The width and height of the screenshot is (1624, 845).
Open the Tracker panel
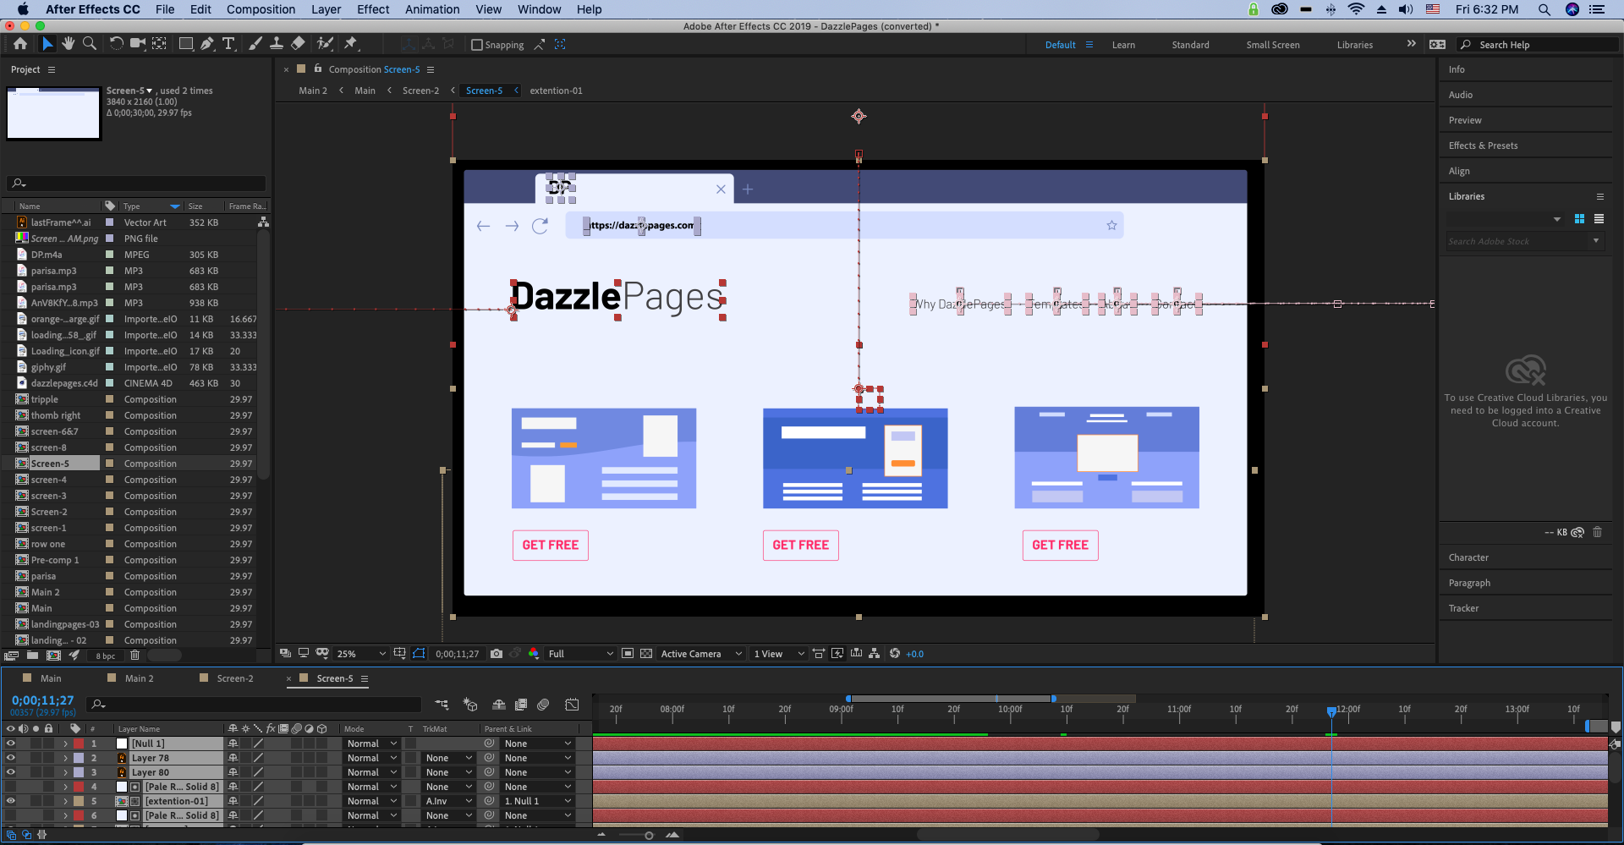click(x=1463, y=608)
